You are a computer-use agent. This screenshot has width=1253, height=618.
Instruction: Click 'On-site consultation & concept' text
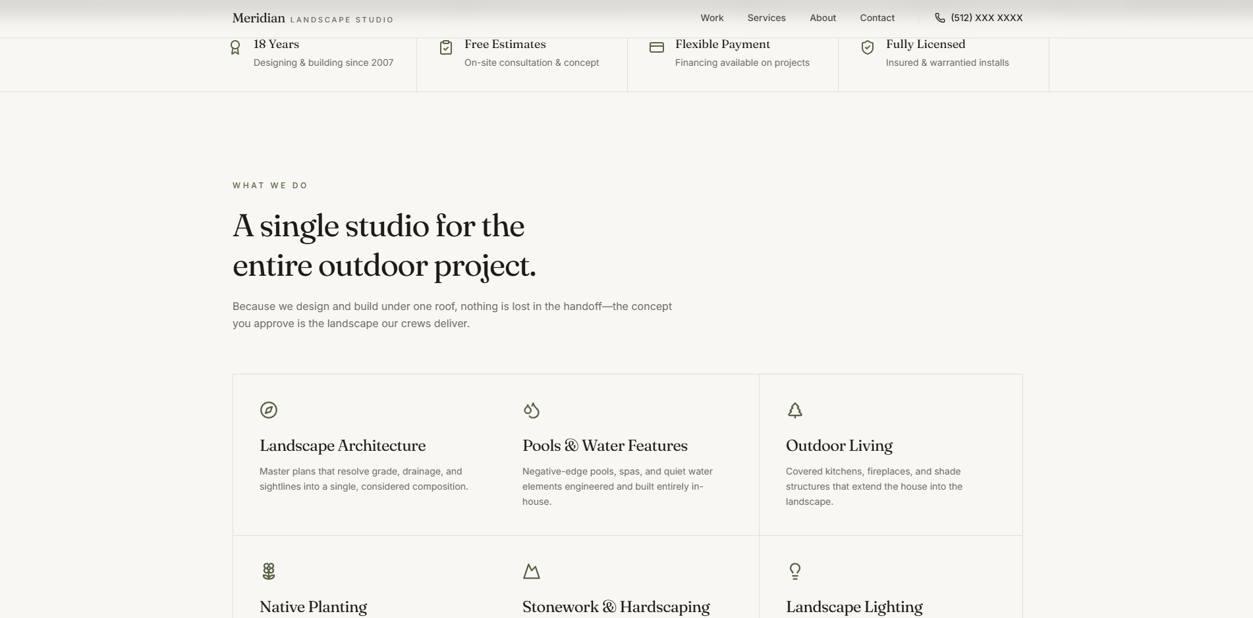(x=532, y=63)
